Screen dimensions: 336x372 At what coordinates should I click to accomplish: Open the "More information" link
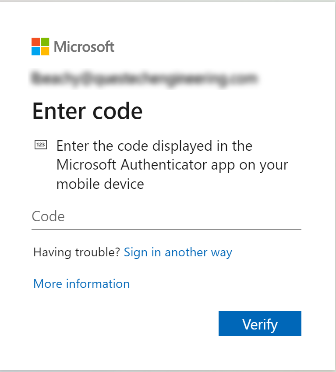coord(81,284)
